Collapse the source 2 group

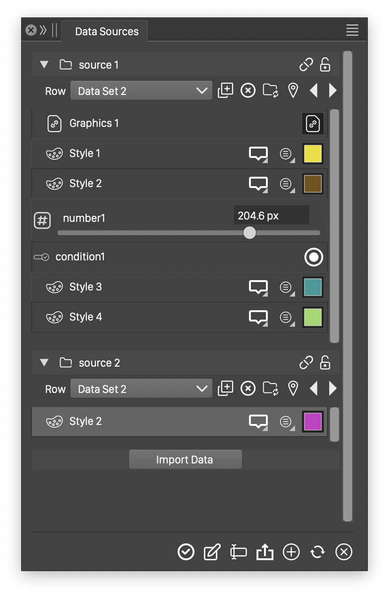click(x=45, y=363)
